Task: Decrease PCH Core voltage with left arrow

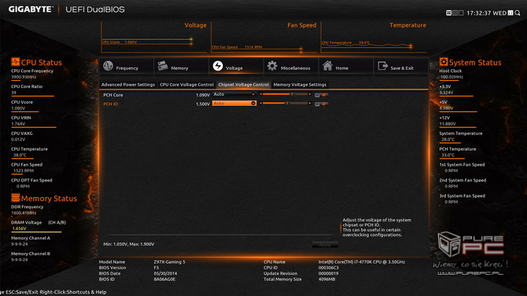Action: pyautogui.click(x=261, y=94)
